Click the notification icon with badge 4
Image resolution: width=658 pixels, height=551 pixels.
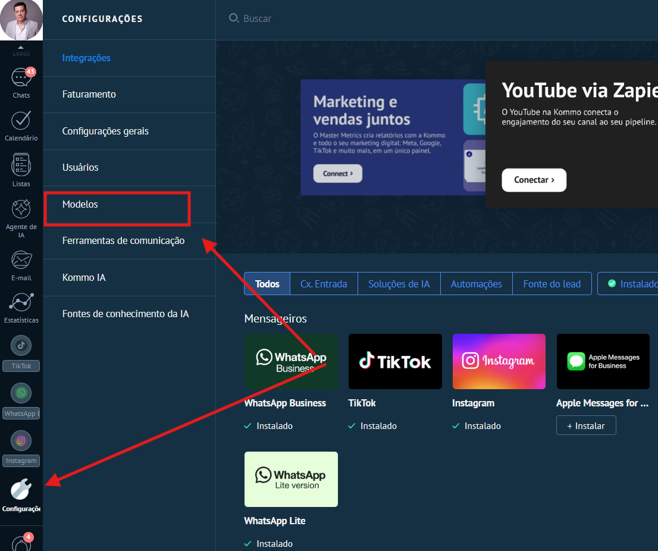[x=22, y=541]
